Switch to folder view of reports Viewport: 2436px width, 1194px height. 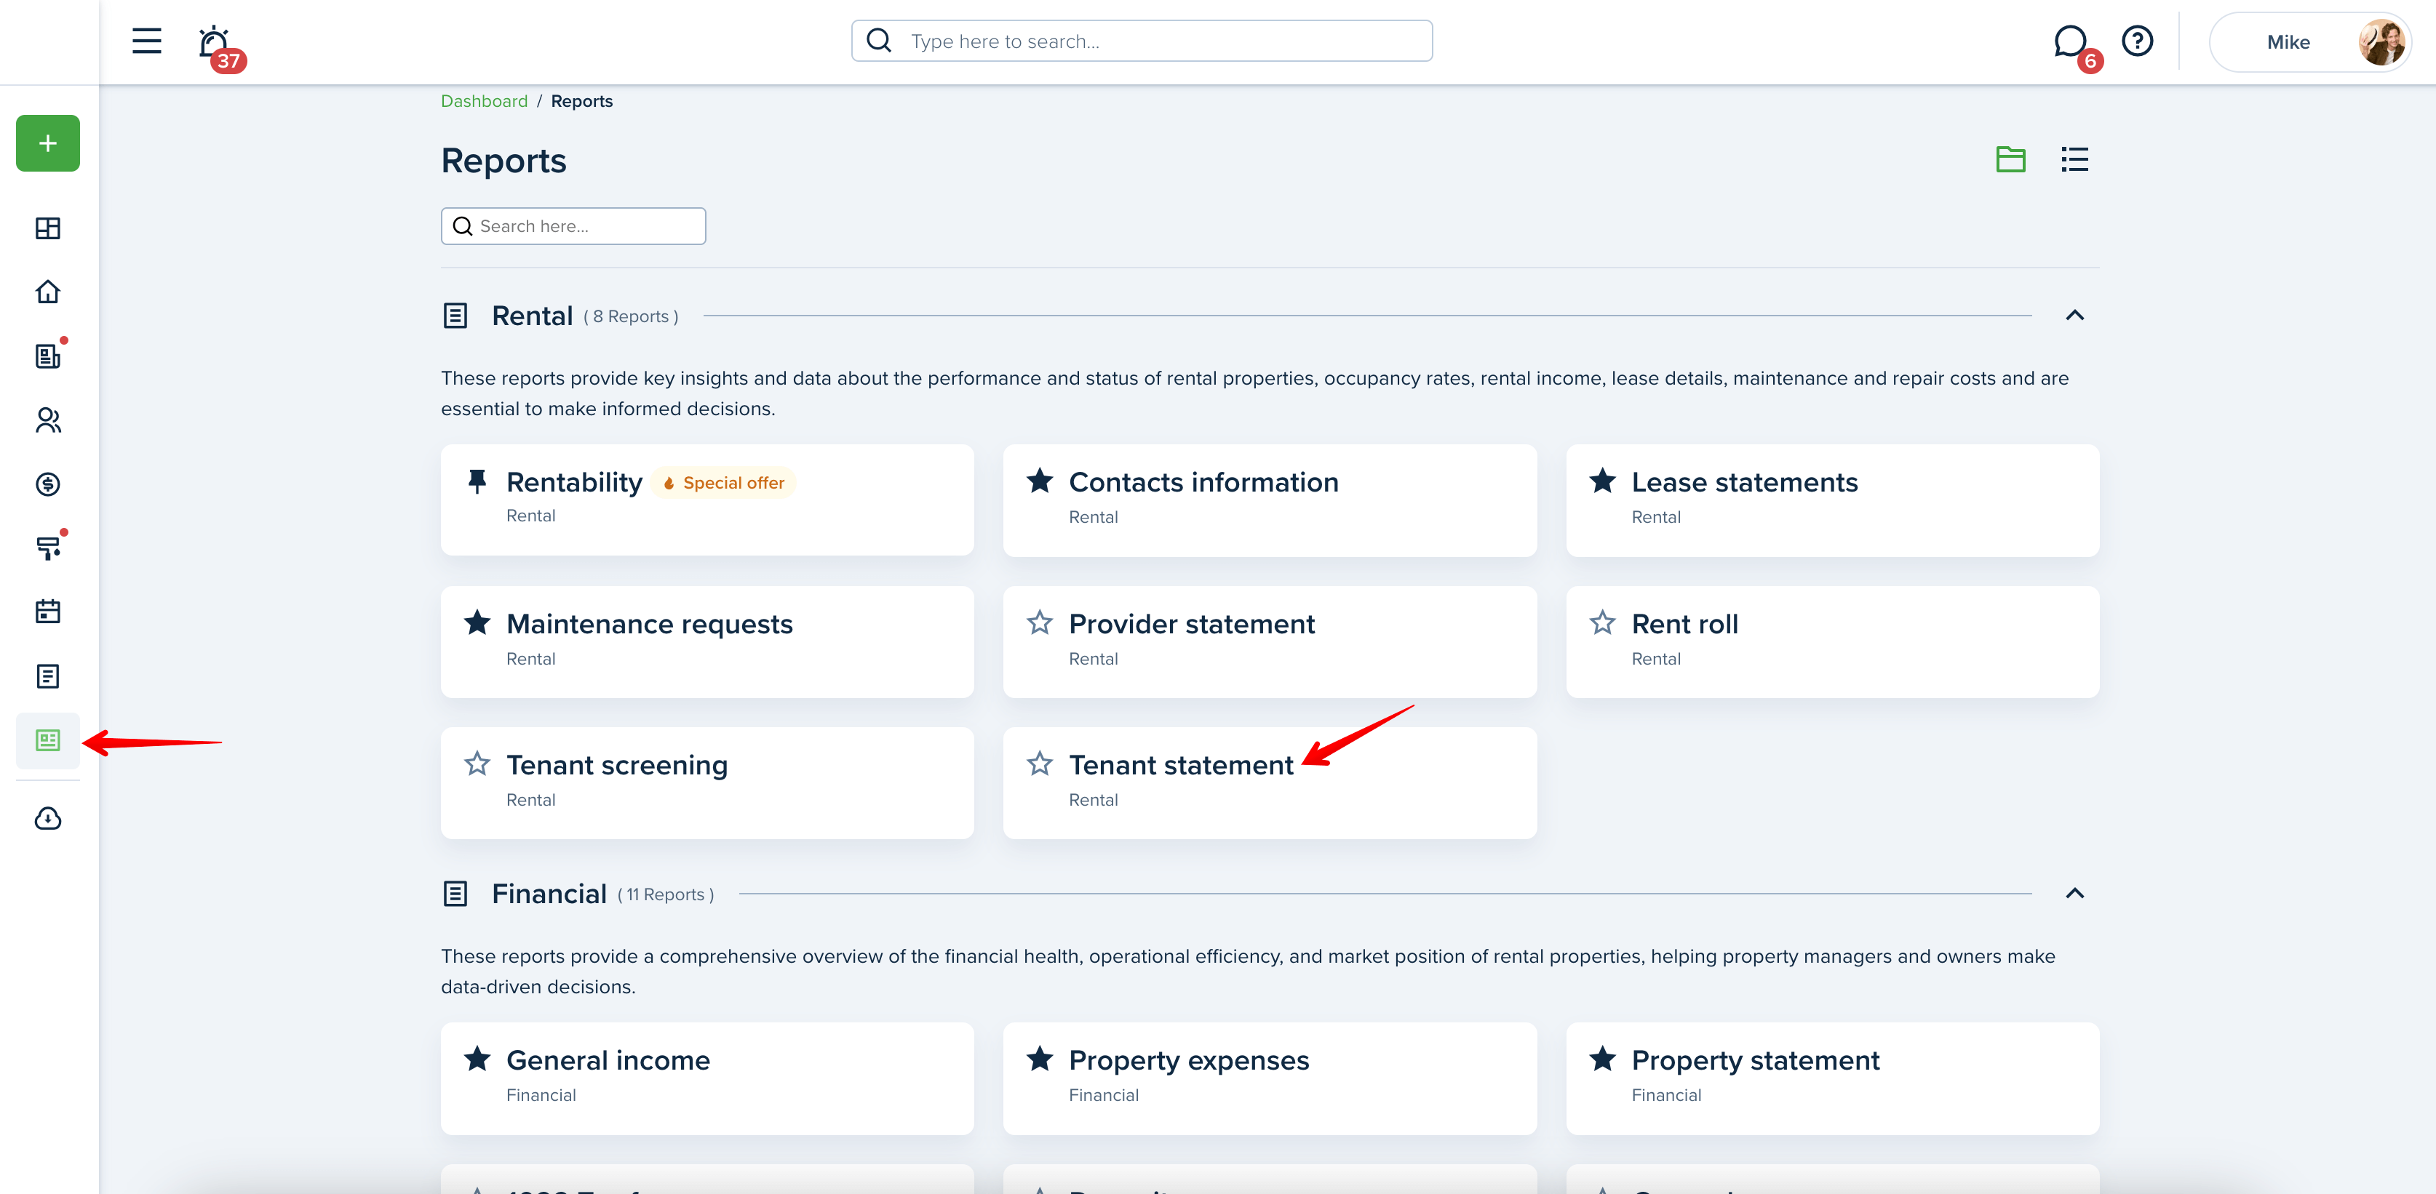[x=2010, y=159]
